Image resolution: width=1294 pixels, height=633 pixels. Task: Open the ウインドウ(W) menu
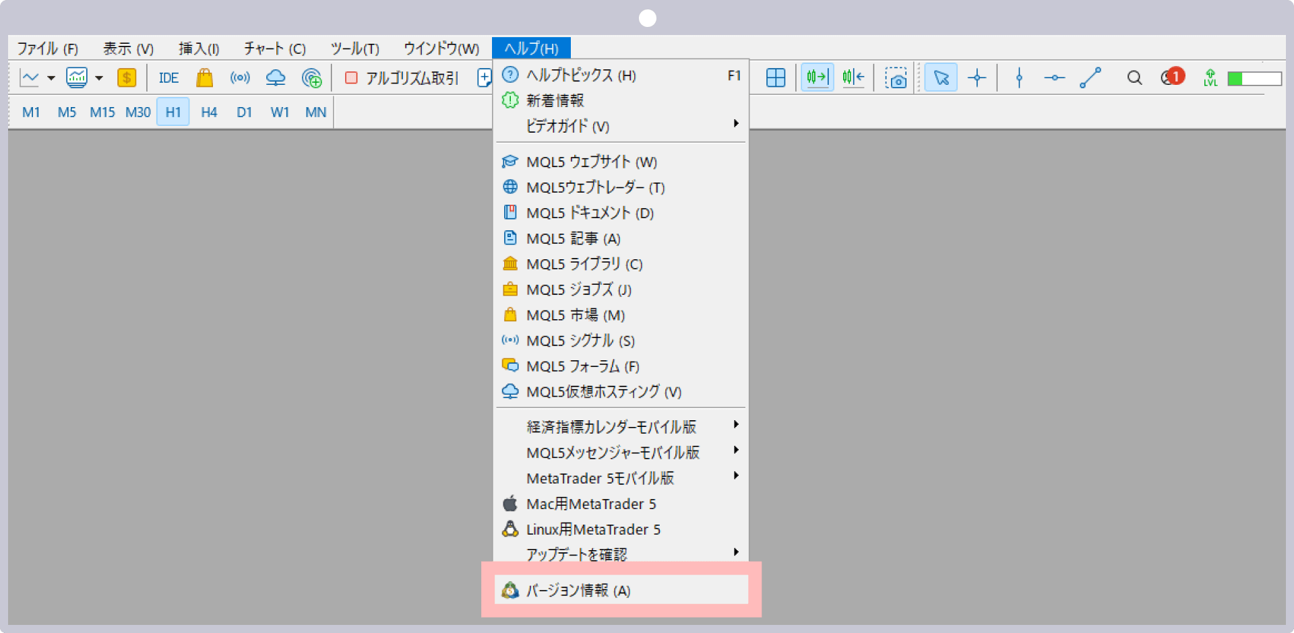441,48
